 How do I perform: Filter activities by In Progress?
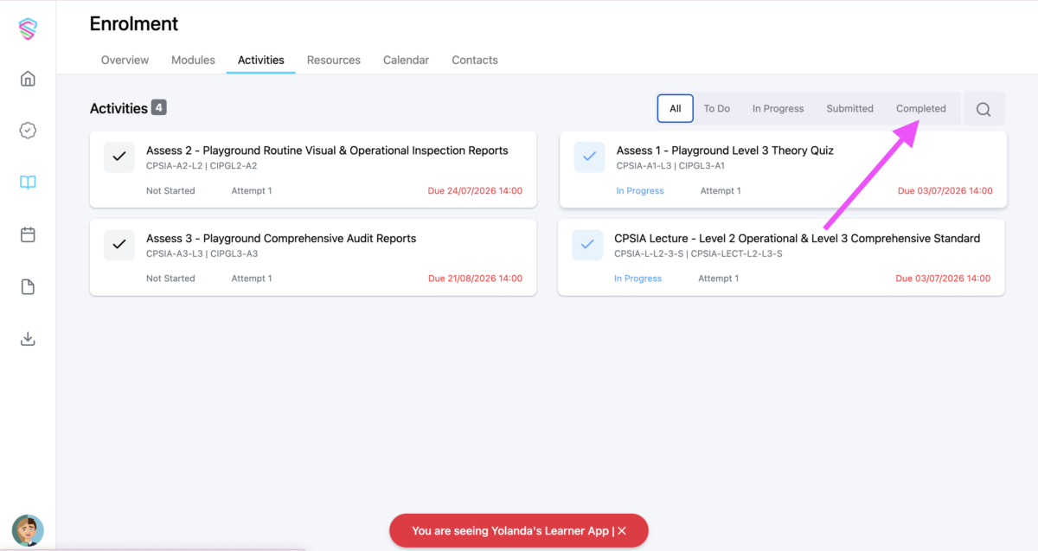(778, 109)
